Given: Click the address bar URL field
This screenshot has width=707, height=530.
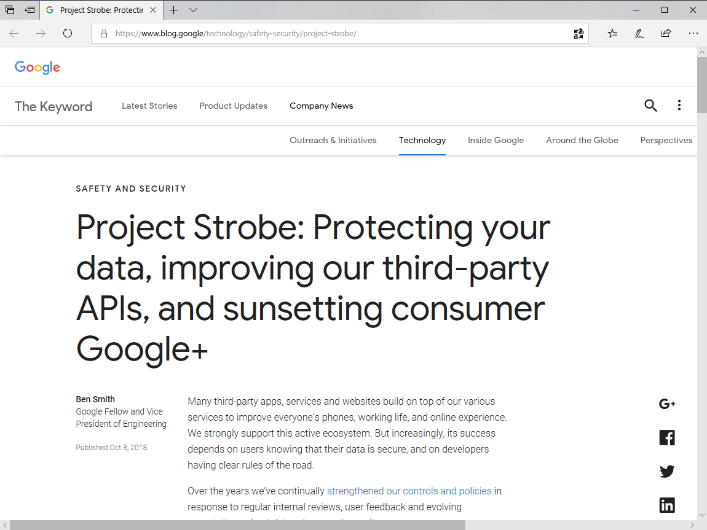Looking at the screenshot, I should tap(338, 34).
